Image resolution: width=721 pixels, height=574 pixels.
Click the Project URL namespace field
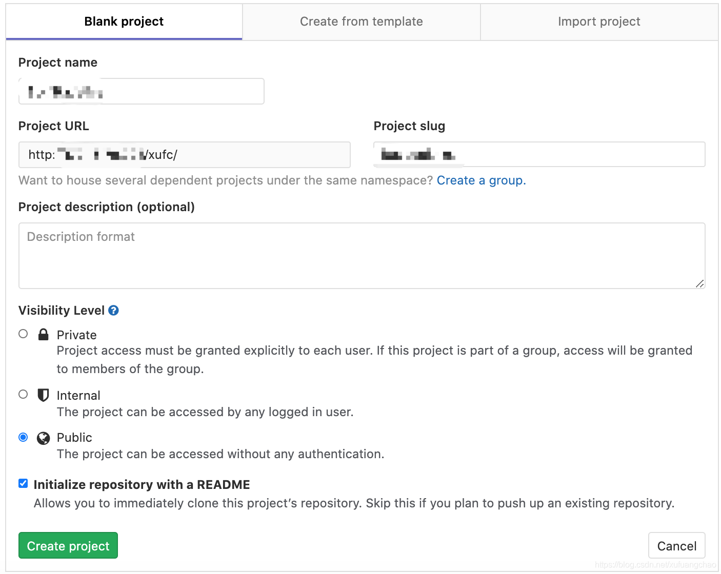coord(185,155)
